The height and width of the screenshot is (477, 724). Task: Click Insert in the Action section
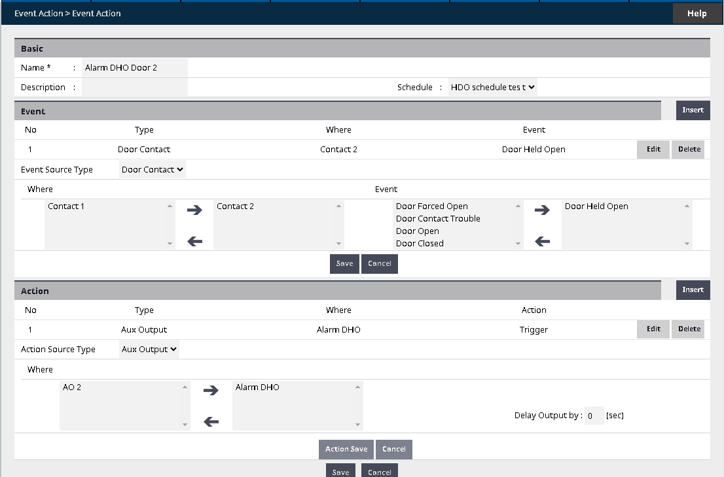[x=693, y=290]
